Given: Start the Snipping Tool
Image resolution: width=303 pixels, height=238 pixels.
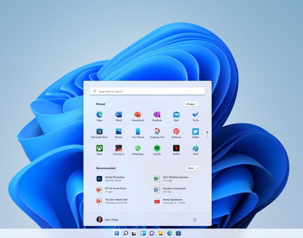Looking at the screenshot, I should tap(157, 133).
